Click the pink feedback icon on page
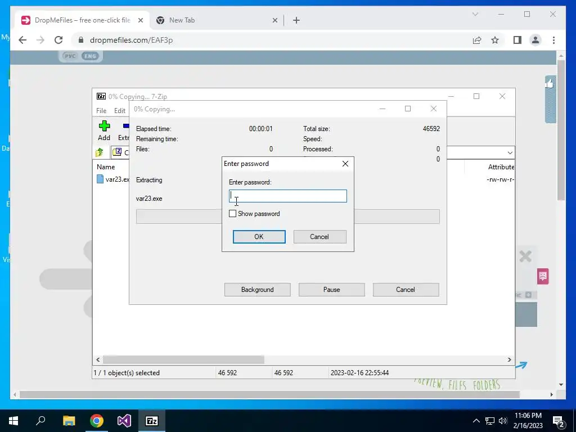Screen dimensions: 576x432 click(543, 276)
